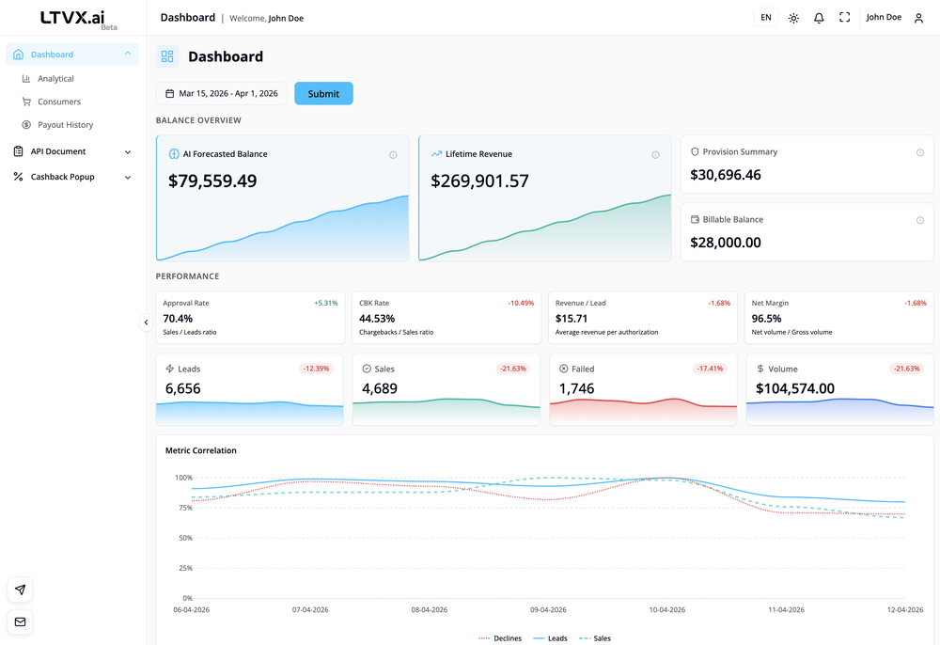Enter fullscreen using the expand icon
This screenshot has height=645, width=940.
tap(843, 17)
